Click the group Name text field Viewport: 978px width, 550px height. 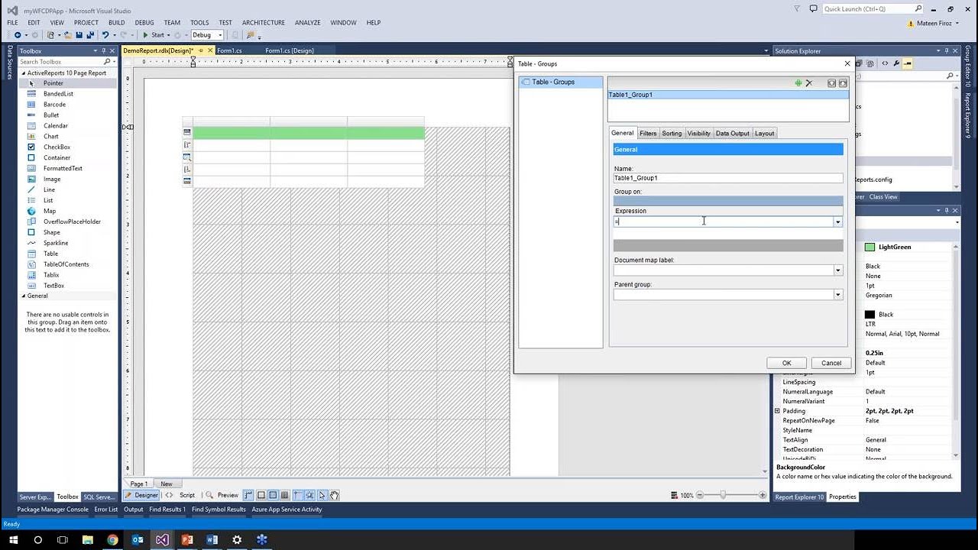[728, 178]
